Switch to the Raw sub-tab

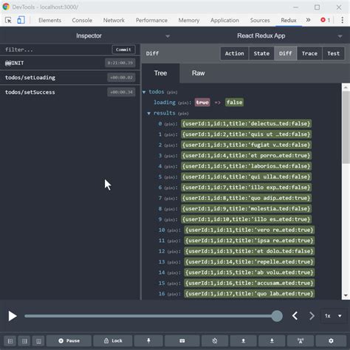coord(199,73)
